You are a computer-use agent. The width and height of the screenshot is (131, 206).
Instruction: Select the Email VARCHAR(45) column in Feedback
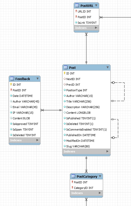tap(25, 107)
